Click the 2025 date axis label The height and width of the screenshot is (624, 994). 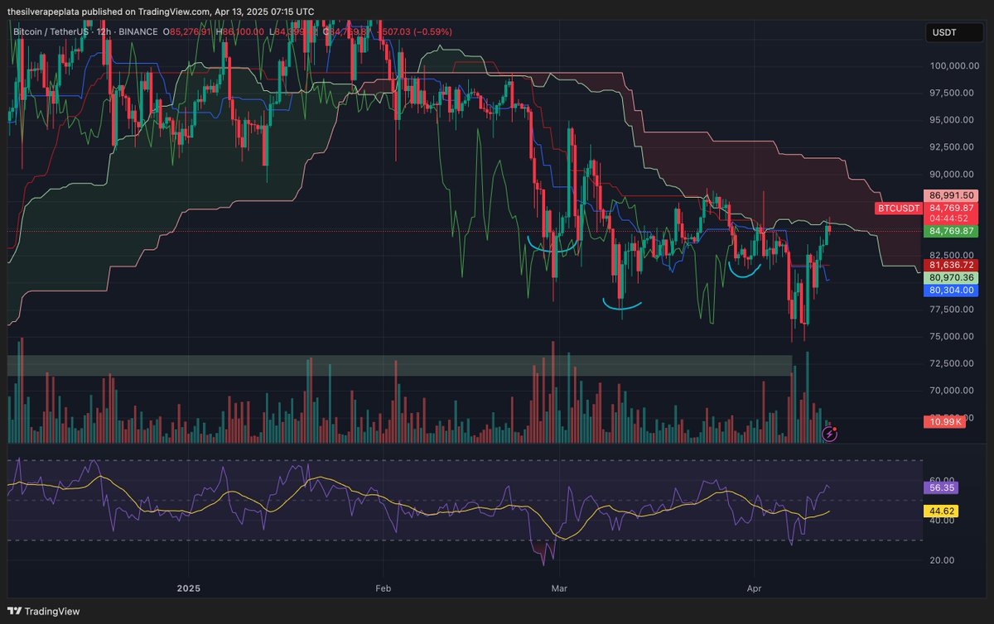point(189,588)
